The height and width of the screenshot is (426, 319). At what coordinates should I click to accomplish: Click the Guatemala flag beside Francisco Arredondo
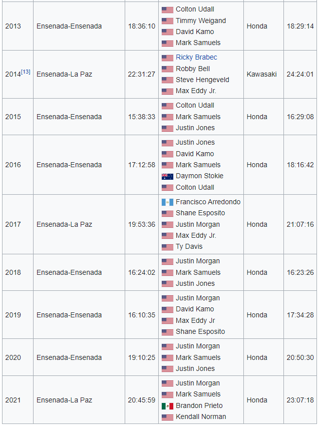tap(167, 202)
